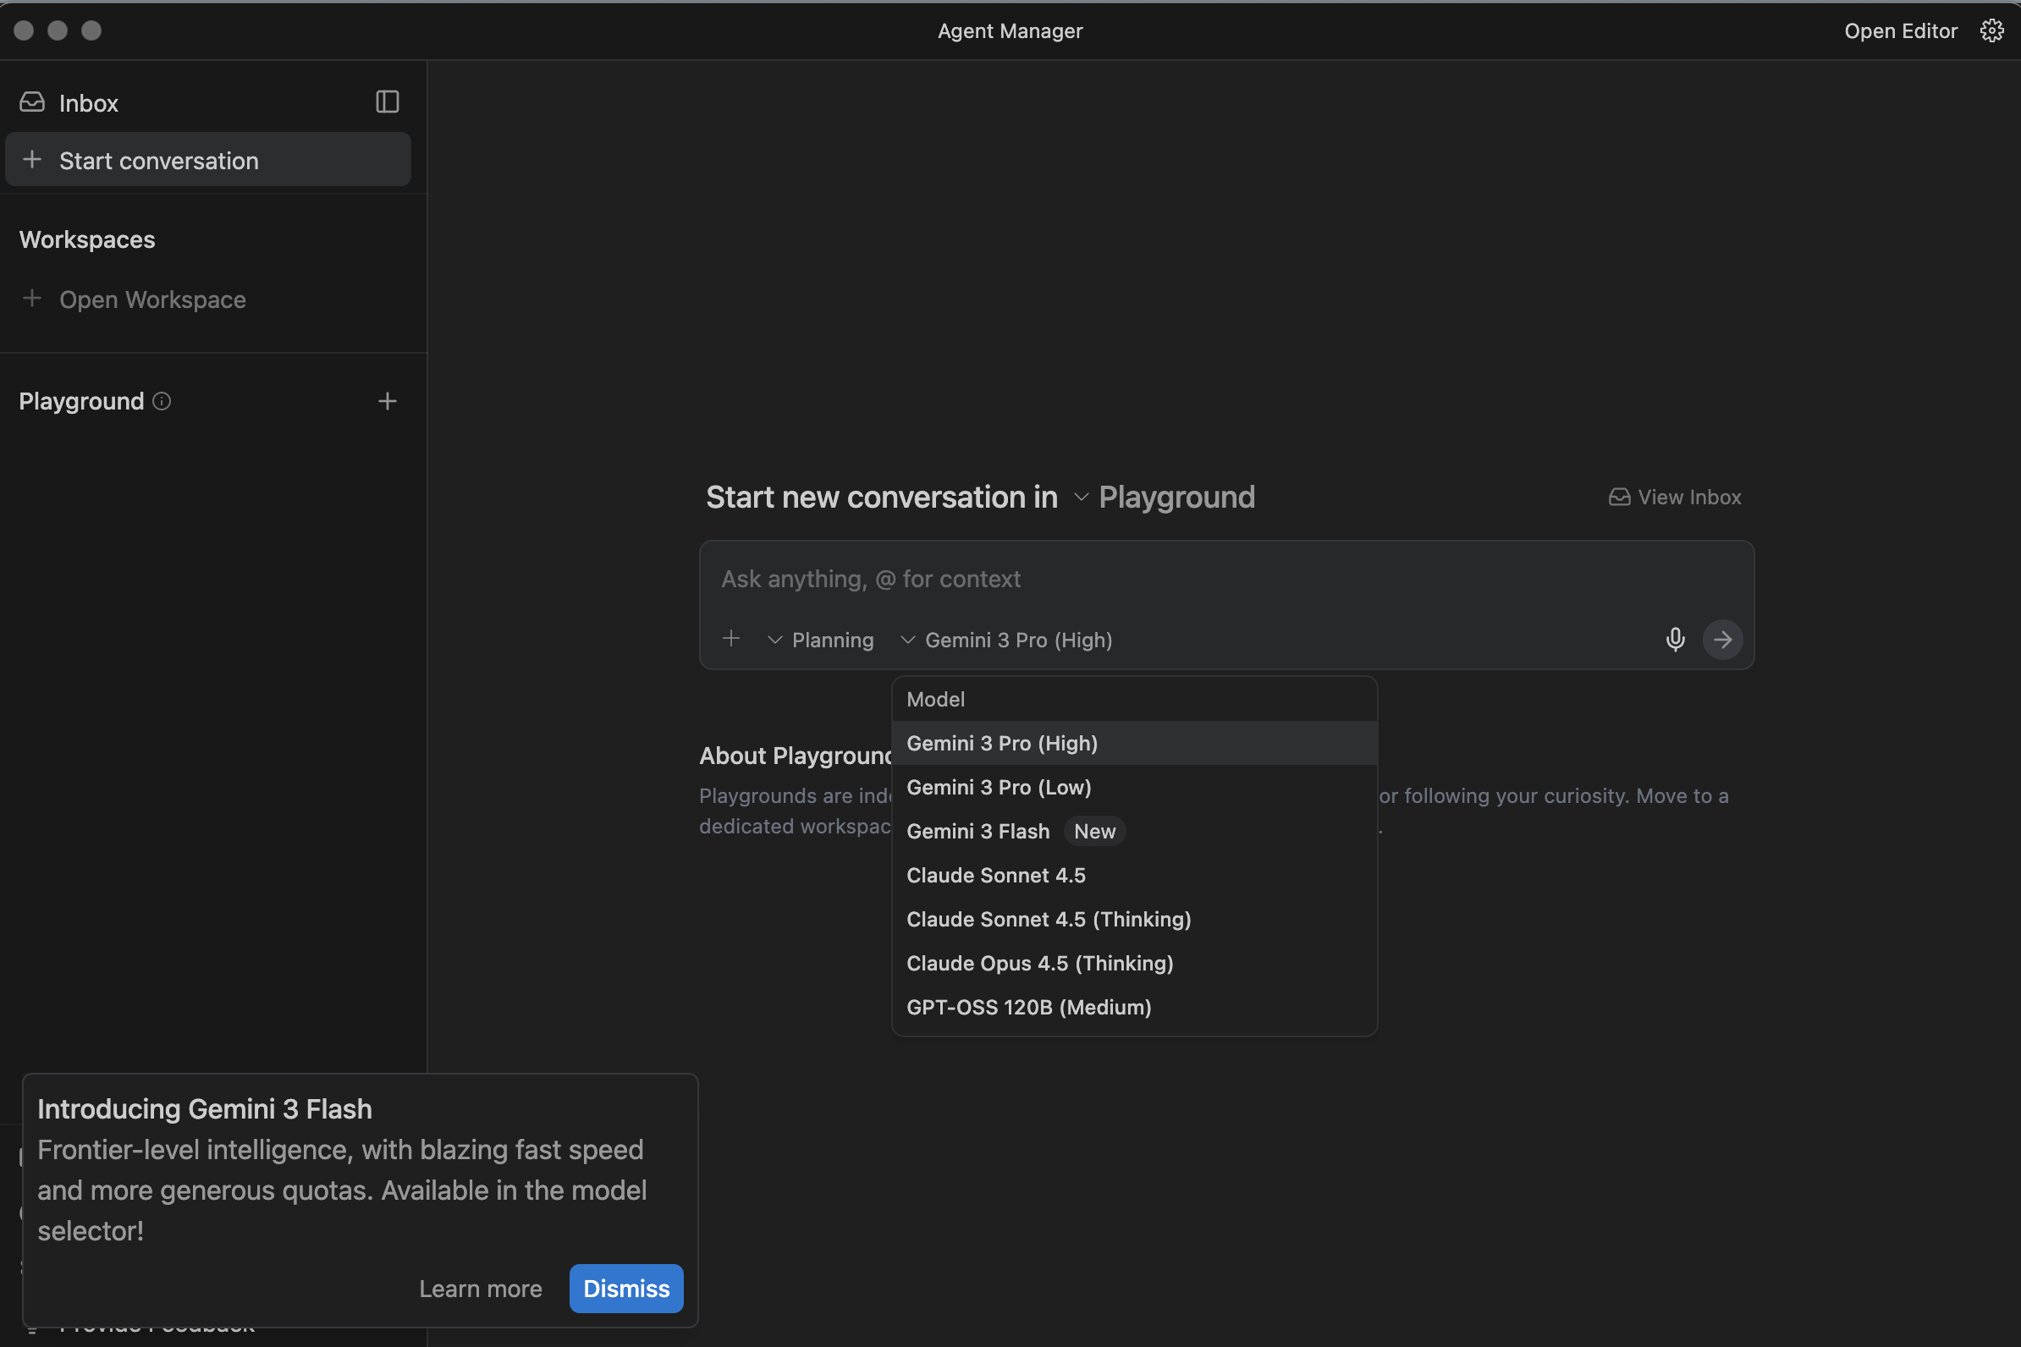Open the Learn more link
This screenshot has width=2021, height=1347.
pos(481,1288)
